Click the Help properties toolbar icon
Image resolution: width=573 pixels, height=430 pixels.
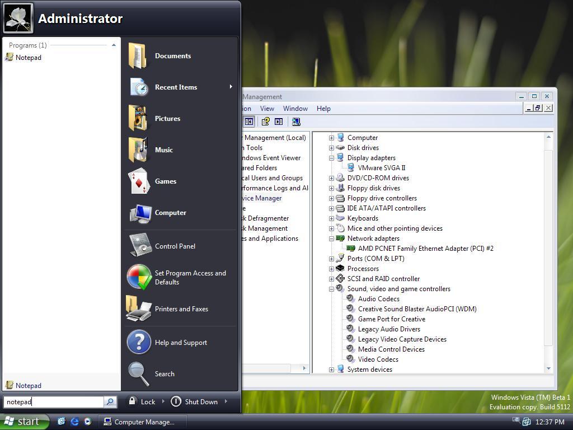[x=265, y=121]
